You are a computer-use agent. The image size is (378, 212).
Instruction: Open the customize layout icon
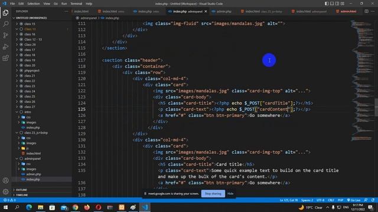[343, 4]
